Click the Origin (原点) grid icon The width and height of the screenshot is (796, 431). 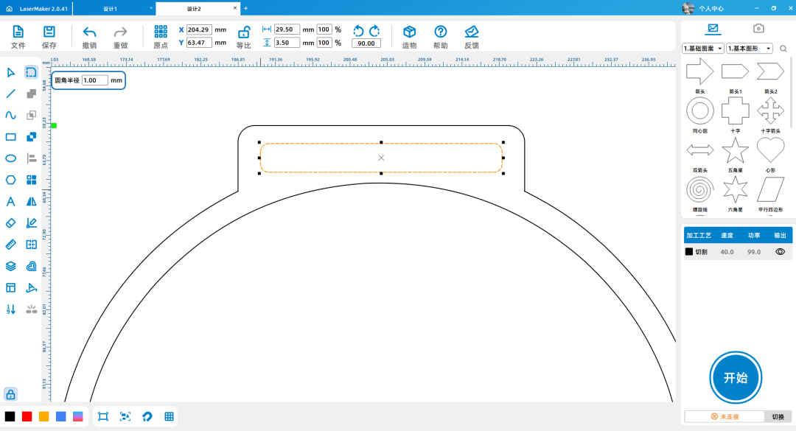(x=161, y=32)
